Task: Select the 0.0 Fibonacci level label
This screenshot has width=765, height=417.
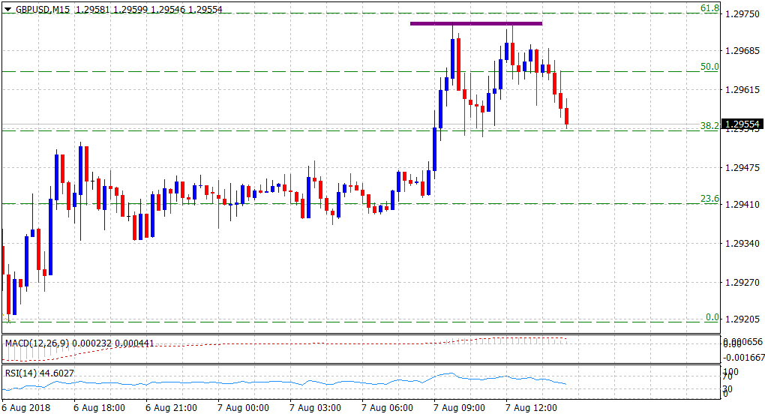Action: point(712,317)
